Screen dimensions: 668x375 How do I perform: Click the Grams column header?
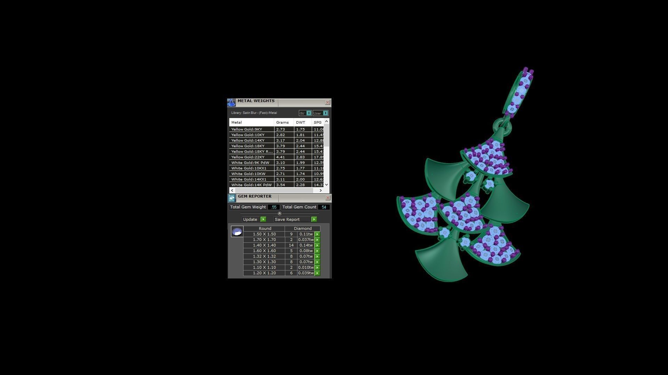point(282,123)
